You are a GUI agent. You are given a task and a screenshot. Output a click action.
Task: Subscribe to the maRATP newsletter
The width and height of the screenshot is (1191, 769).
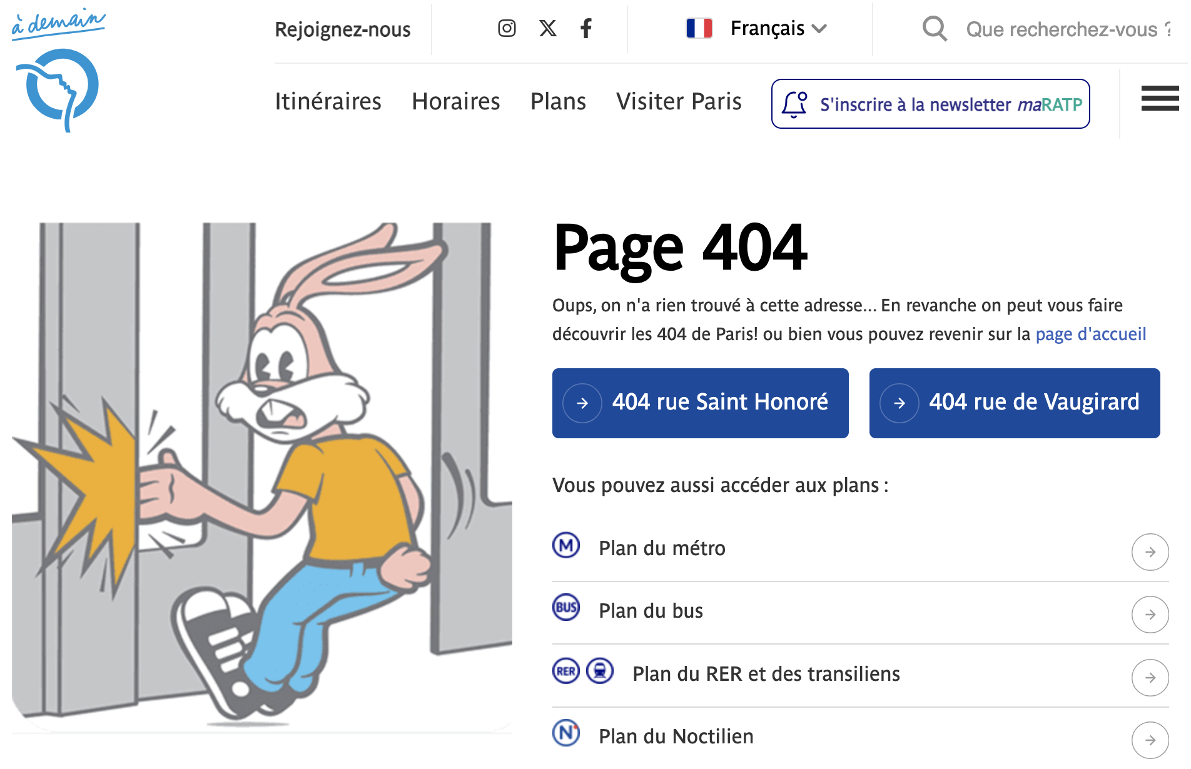coord(931,104)
